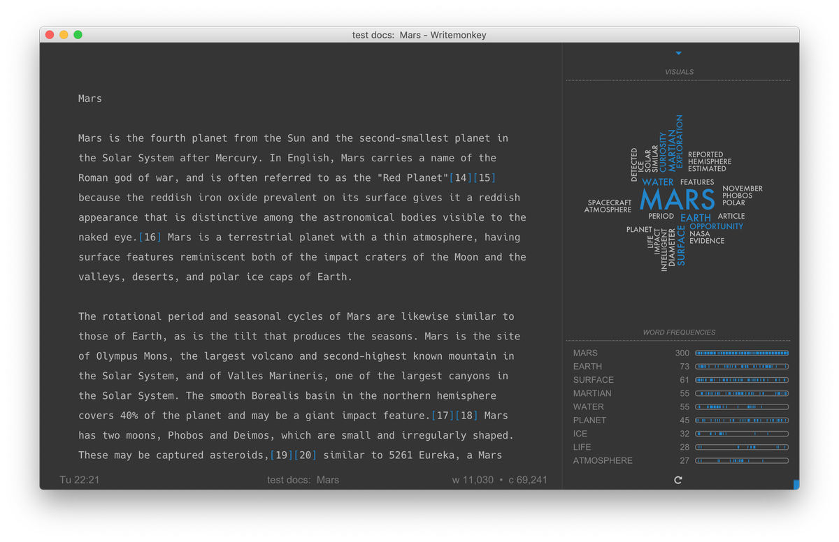Click the character count 'c 69,241'
The width and height of the screenshot is (839, 542).
528,480
